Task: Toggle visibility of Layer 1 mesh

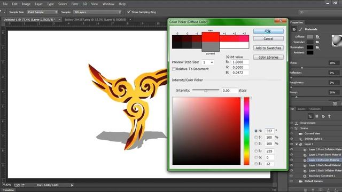Action: click(292, 144)
